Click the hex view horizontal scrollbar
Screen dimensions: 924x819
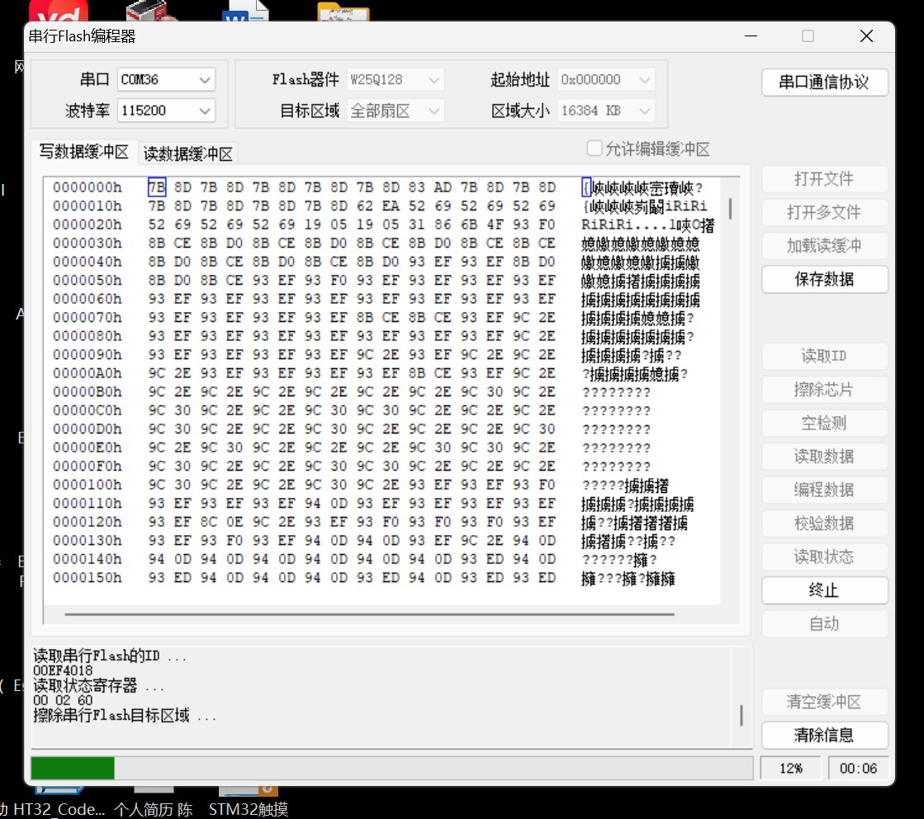pyautogui.click(x=369, y=614)
